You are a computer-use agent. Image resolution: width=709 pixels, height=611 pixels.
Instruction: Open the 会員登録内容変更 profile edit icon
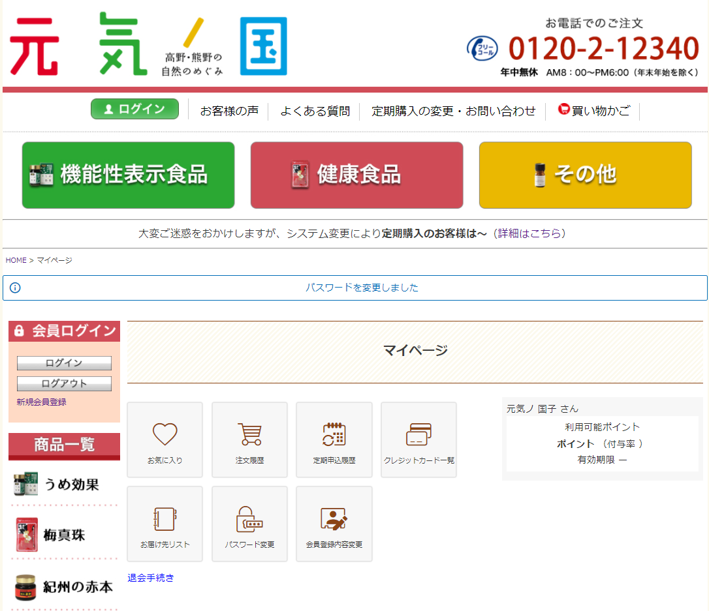[334, 524]
